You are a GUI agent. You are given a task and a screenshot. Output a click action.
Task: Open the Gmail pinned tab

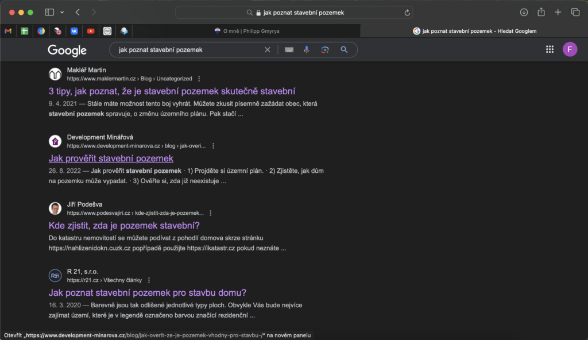pos(7,31)
